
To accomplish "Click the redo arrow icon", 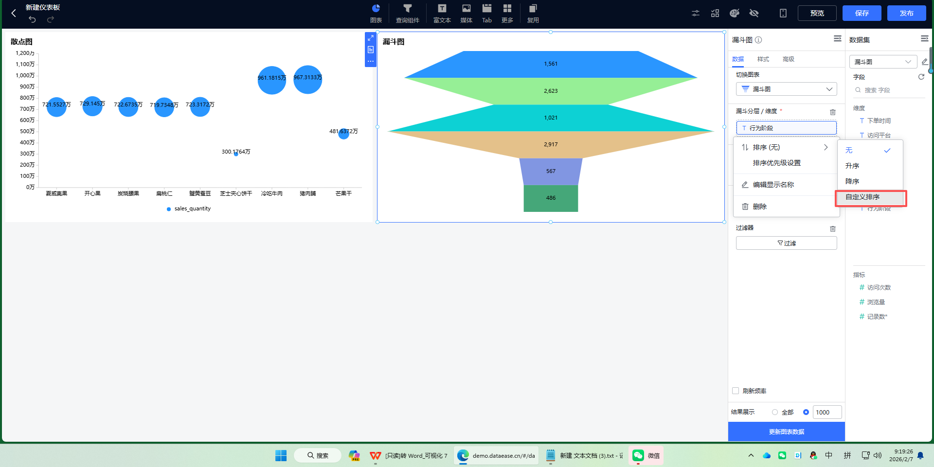I will point(51,19).
